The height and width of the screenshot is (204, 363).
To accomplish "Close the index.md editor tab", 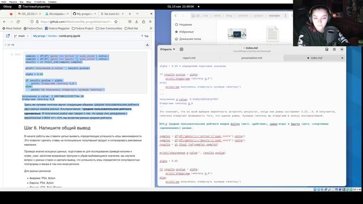I will (x=342, y=58).
